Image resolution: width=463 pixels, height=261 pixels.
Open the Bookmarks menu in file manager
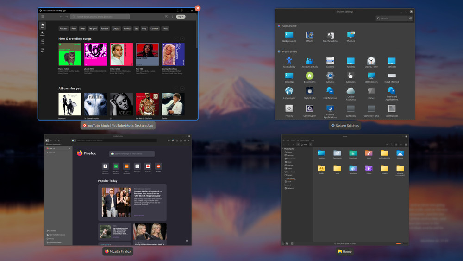point(304,140)
